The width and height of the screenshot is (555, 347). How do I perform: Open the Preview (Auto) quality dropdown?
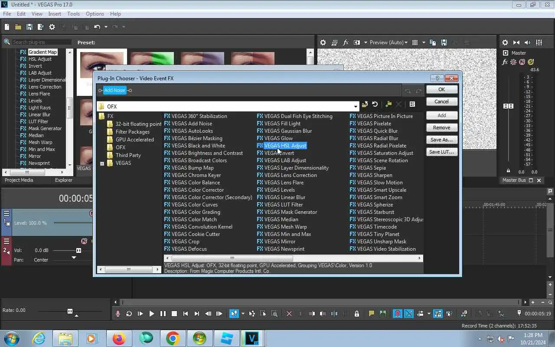(406, 43)
